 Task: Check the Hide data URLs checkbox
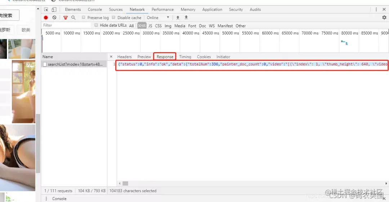[96, 25]
